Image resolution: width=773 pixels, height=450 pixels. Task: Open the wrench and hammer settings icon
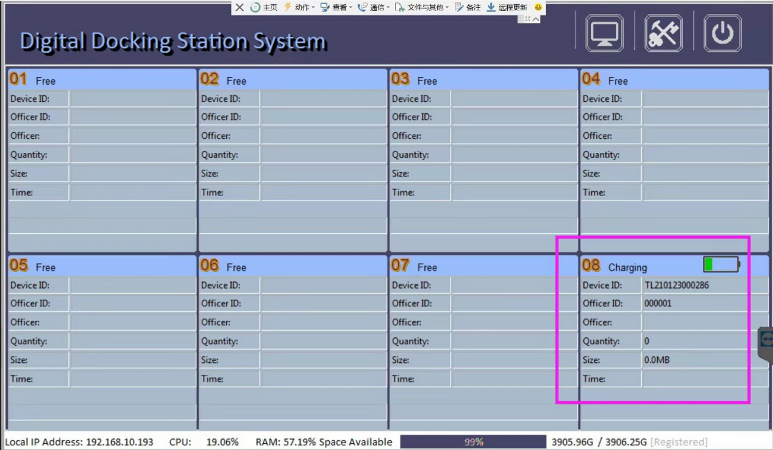click(x=663, y=33)
